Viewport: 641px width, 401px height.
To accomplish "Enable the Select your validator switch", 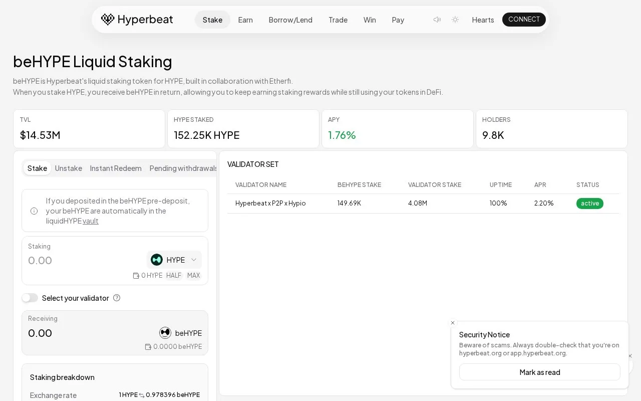I will click(x=30, y=298).
